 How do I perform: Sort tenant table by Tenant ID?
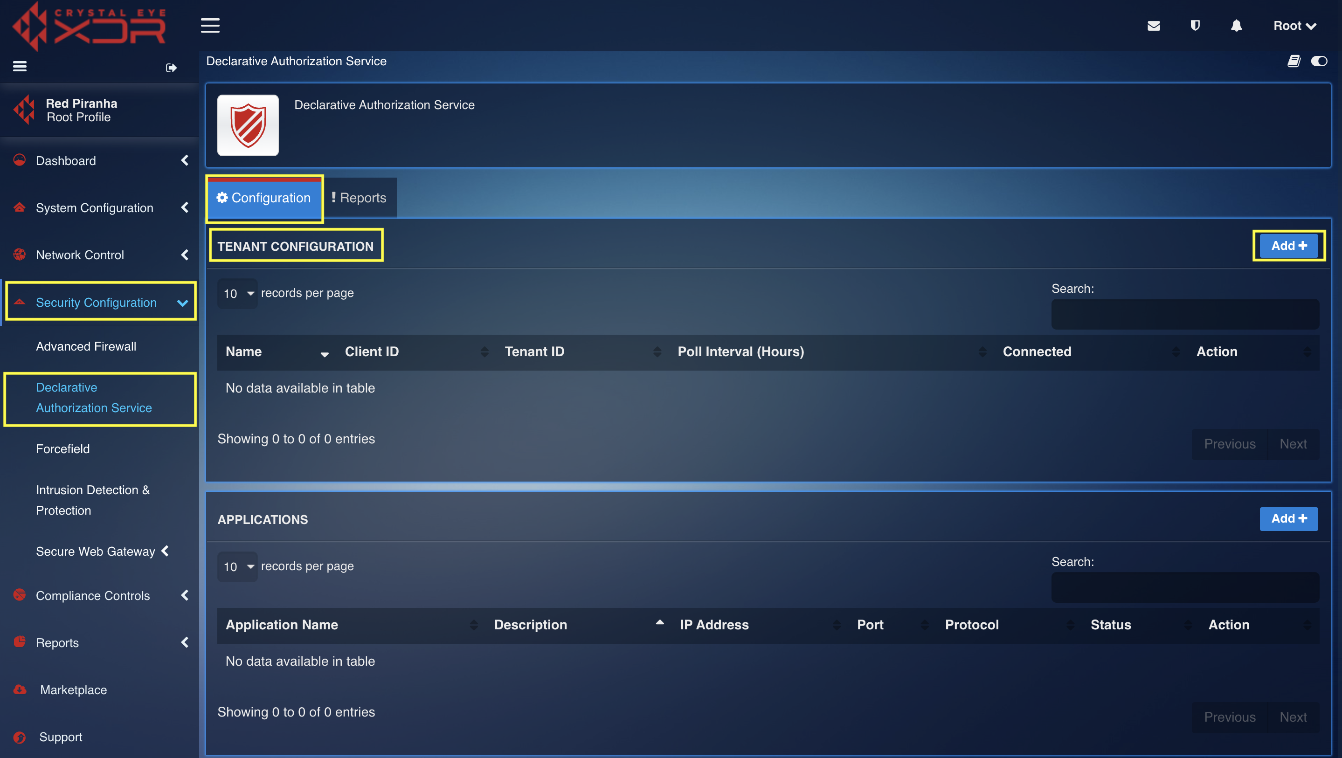click(582, 351)
